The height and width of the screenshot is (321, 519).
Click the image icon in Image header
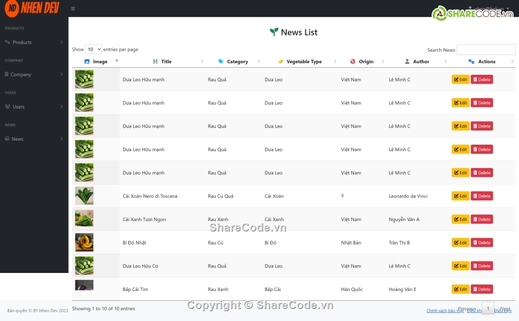(x=87, y=62)
